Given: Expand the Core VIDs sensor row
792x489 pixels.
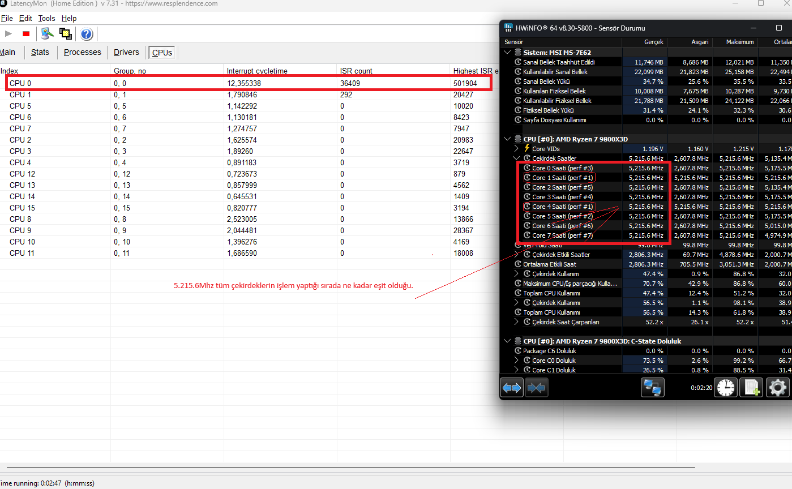Looking at the screenshot, I should 516,149.
